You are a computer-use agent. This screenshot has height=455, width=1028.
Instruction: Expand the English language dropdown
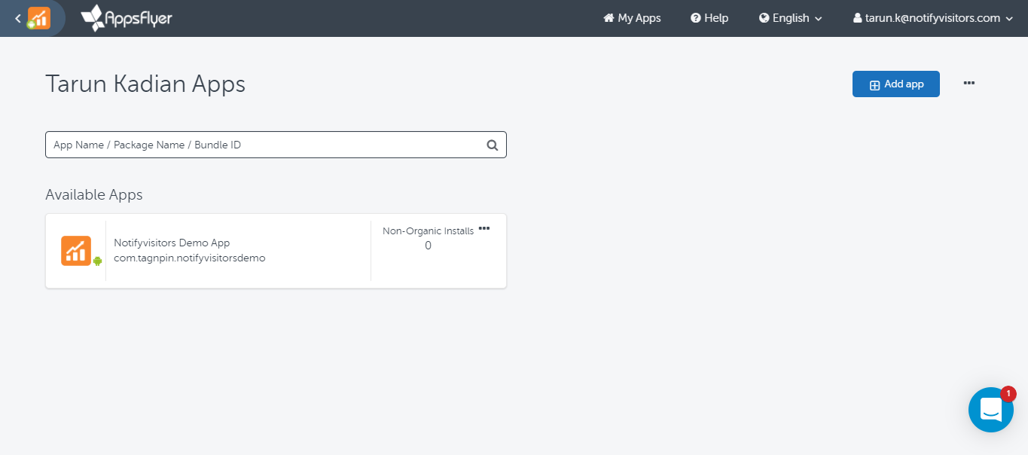point(790,18)
